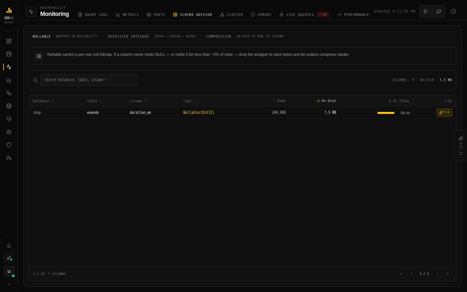Click the globe-like sidebar icon
467x292 pixels.
9,106
